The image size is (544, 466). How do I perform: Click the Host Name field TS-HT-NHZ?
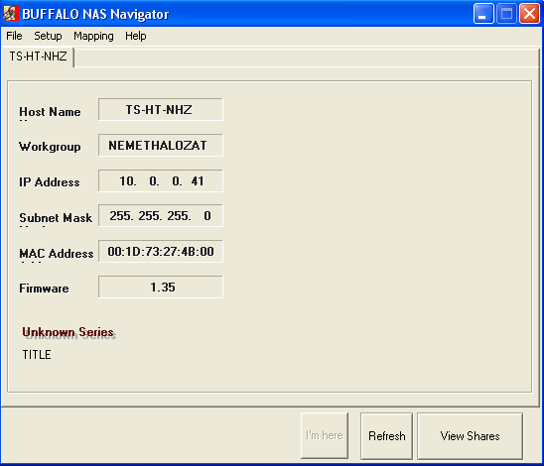click(x=160, y=109)
